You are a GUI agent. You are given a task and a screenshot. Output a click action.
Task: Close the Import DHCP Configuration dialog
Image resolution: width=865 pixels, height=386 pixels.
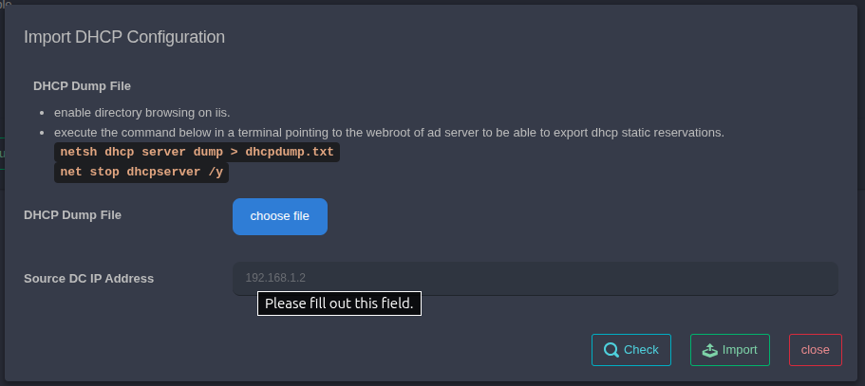(x=816, y=350)
